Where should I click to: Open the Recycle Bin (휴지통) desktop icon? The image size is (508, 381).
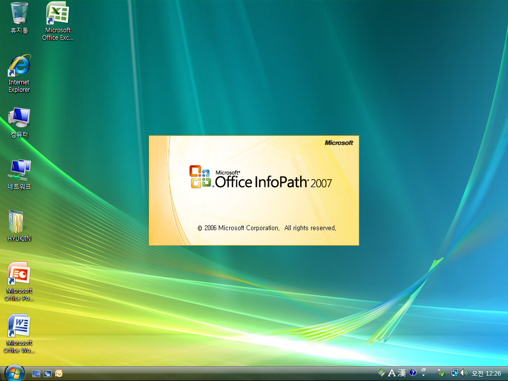tap(19, 17)
